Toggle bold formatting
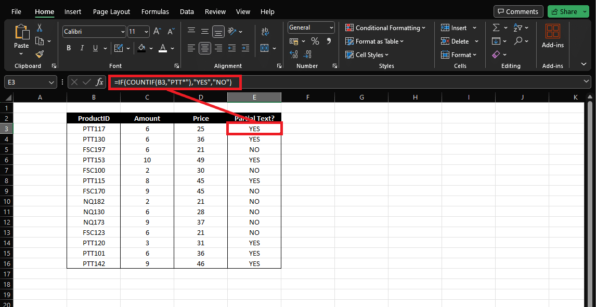 (68, 48)
